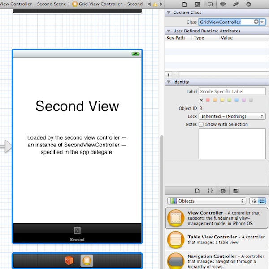The width and height of the screenshot is (269, 269).
Task: Clear the label color with the X
Action: click(201, 100)
